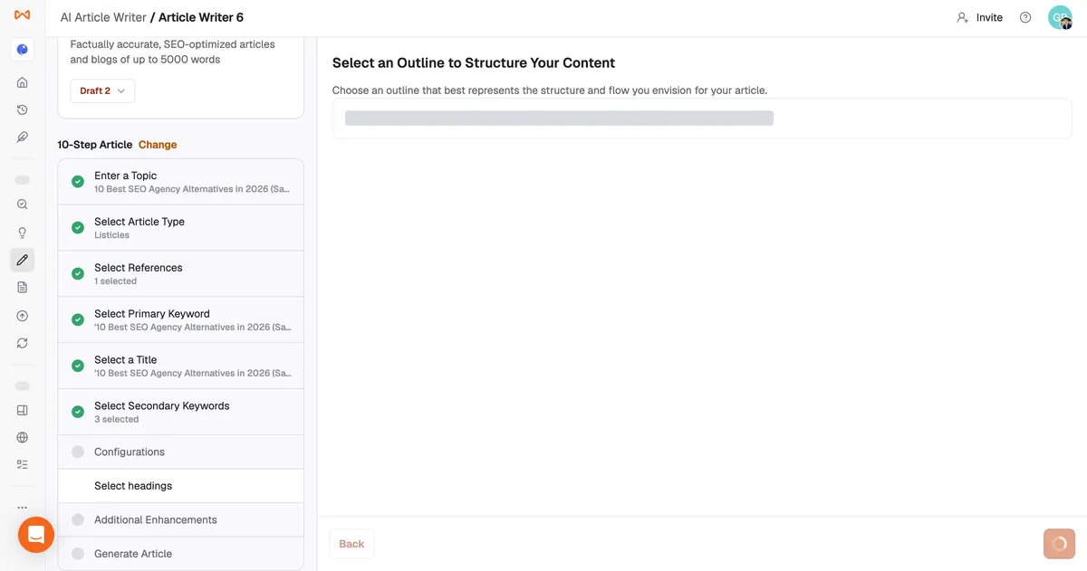Go to Select Article Type step
The width and height of the screenshot is (1087, 571).
point(181,228)
